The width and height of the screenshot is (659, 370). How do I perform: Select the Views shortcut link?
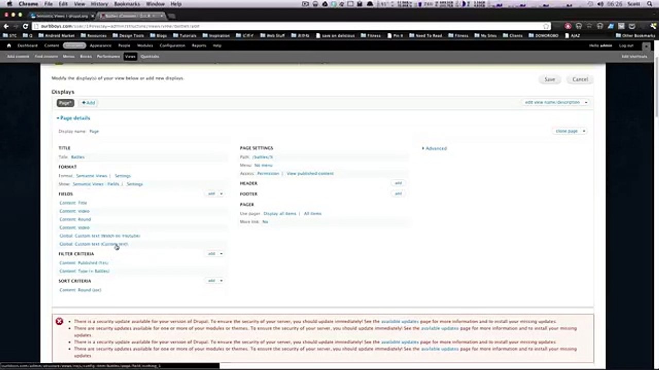coord(130,57)
